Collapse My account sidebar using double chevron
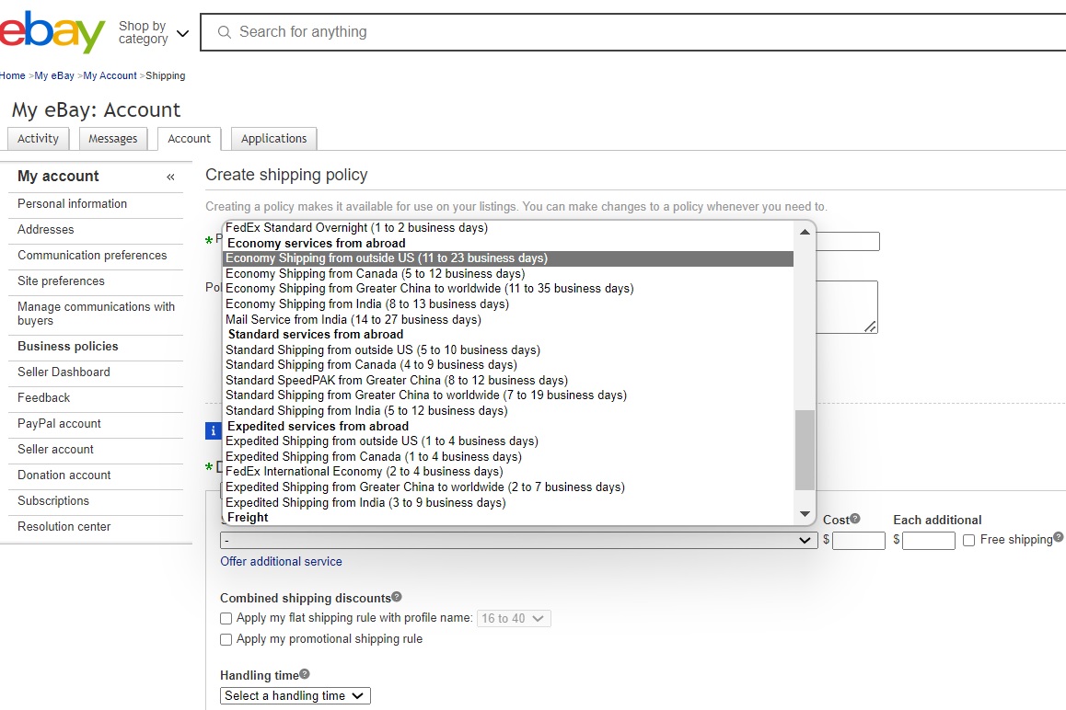Image resolution: width=1066 pixels, height=710 pixels. pos(170,177)
